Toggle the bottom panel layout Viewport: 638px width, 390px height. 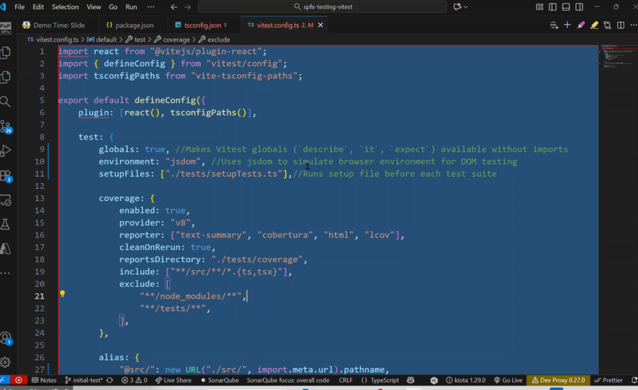(x=567, y=7)
